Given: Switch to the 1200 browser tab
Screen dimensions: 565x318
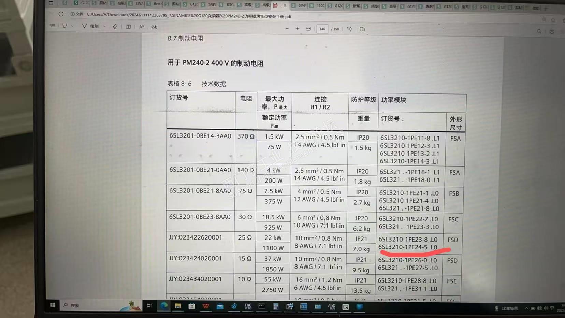Looking at the screenshot, I should (x=317, y=5).
